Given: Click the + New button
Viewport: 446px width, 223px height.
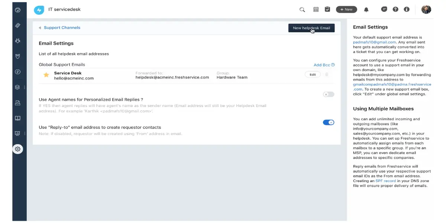Looking at the screenshot, I should [346, 10].
